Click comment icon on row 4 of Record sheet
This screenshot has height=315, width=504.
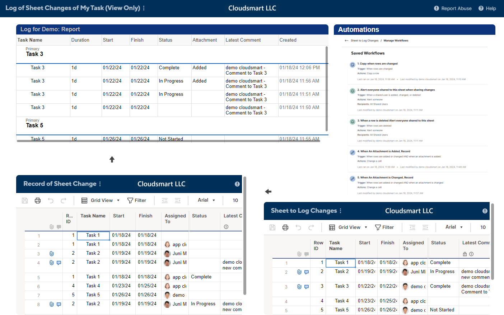pyautogui.click(x=59, y=263)
